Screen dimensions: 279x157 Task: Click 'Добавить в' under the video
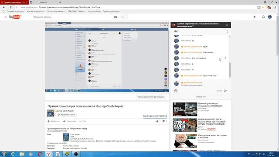[54, 121]
